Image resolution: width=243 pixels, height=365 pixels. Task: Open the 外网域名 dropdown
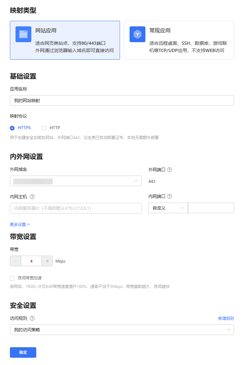tap(76, 181)
